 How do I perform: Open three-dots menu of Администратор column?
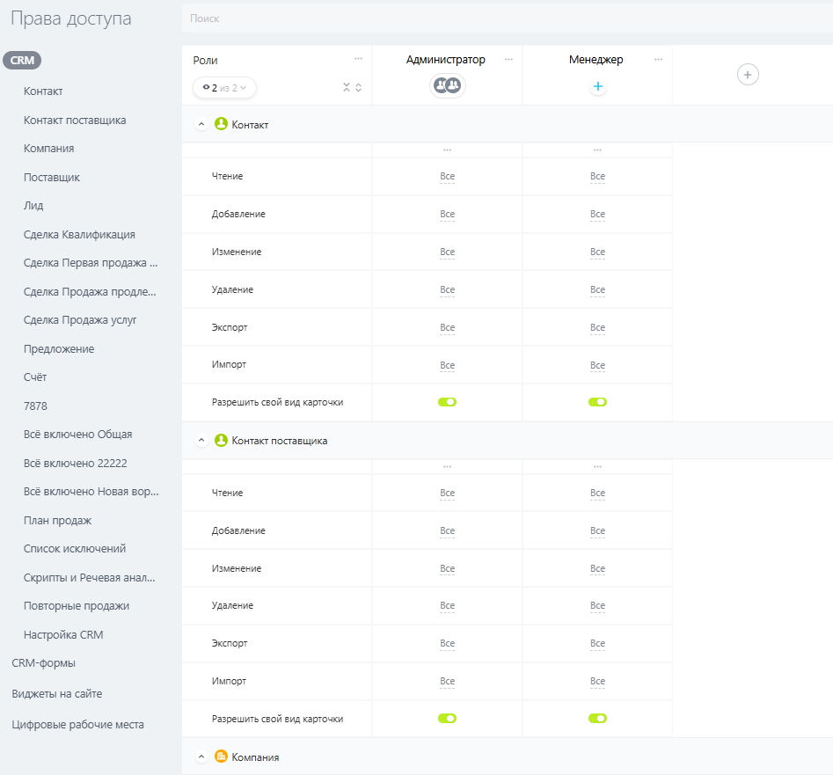click(508, 59)
